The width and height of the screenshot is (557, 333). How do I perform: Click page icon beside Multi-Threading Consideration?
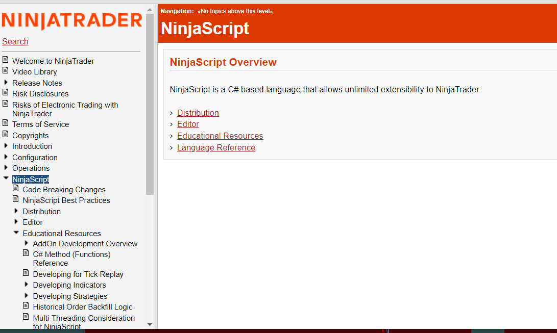26,317
